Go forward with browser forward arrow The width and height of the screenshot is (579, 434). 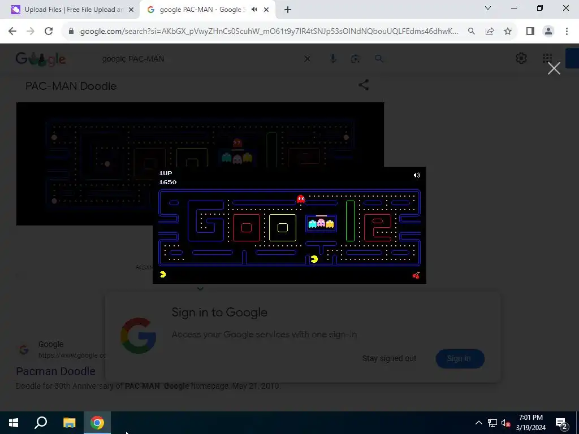tap(31, 31)
